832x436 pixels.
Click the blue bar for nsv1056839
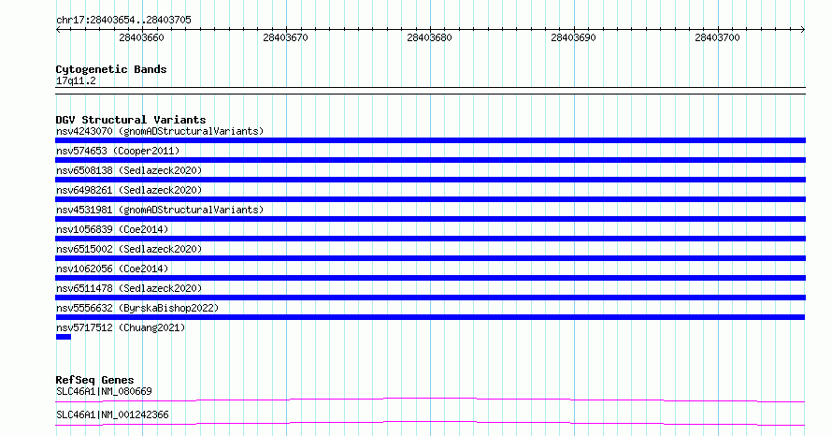(x=430, y=239)
